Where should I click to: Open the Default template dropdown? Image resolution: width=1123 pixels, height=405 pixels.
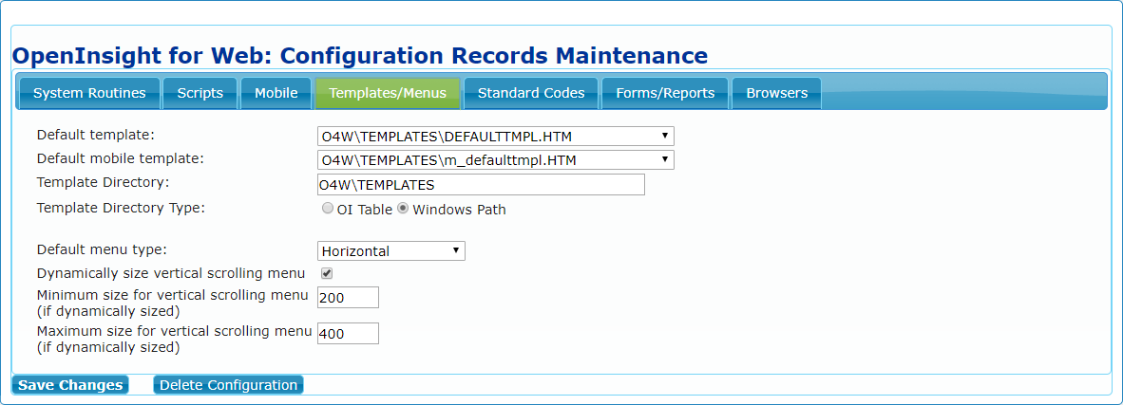point(496,136)
